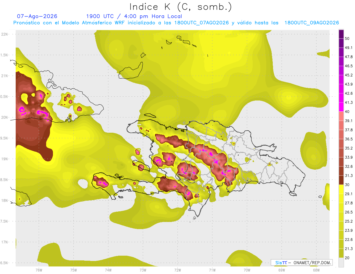Click the dark purple colorbar swatch above 50
The height and width of the screenshot is (274, 355).
click(x=341, y=34)
